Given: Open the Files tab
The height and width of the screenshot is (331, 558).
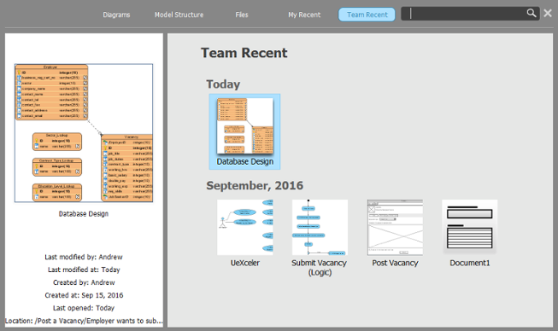Looking at the screenshot, I should pyautogui.click(x=242, y=15).
